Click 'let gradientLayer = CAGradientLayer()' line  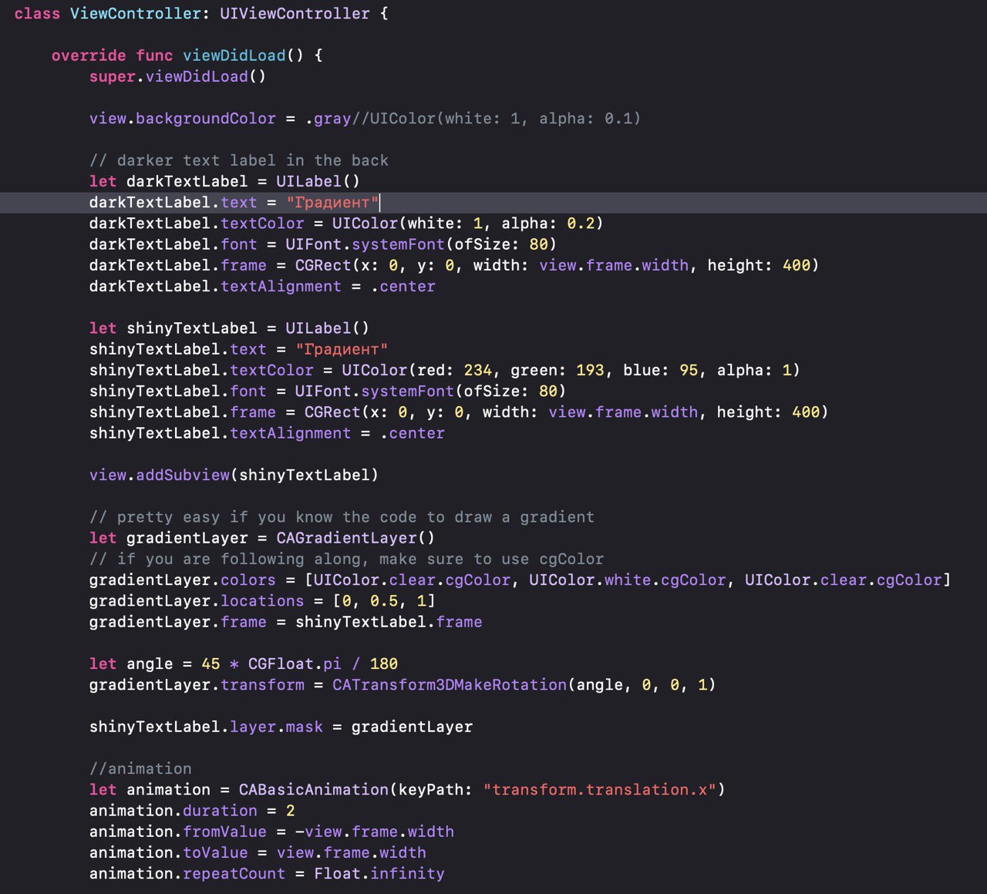[x=262, y=538]
